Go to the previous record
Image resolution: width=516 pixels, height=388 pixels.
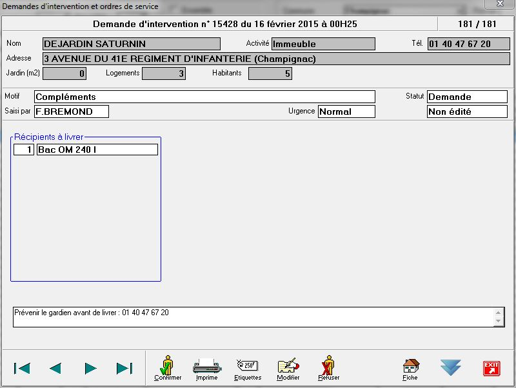(55, 368)
